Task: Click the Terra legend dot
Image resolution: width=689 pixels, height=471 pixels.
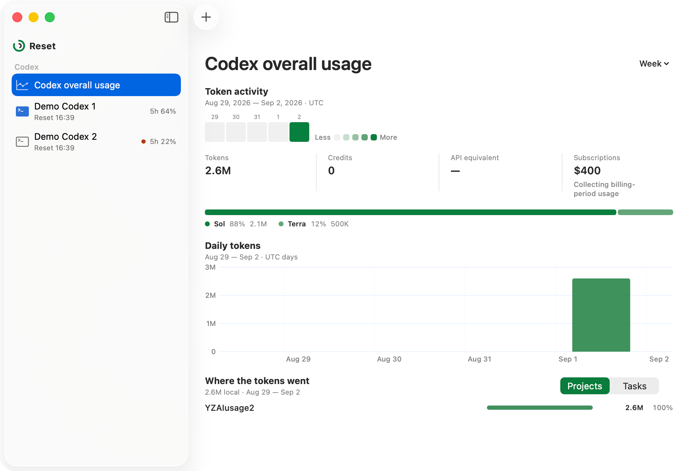Action: click(281, 224)
